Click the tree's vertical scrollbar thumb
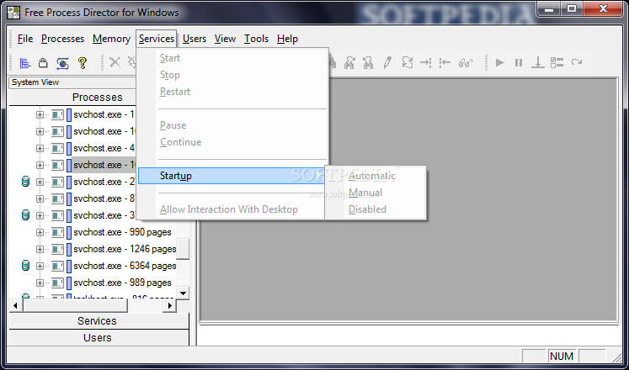The height and width of the screenshot is (370, 629). [183, 249]
